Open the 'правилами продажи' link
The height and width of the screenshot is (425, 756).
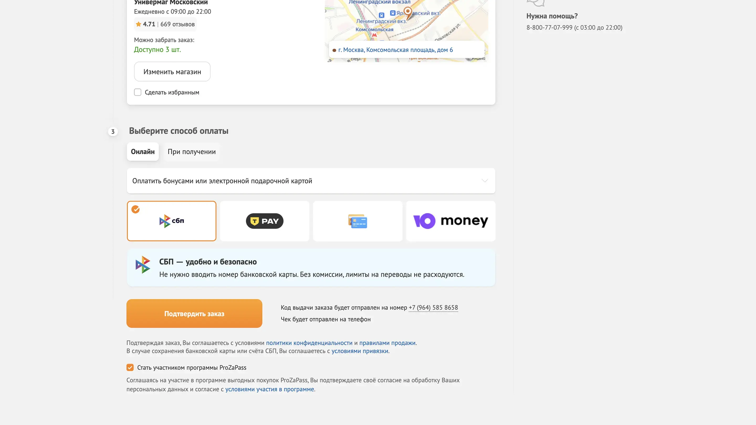point(387,343)
